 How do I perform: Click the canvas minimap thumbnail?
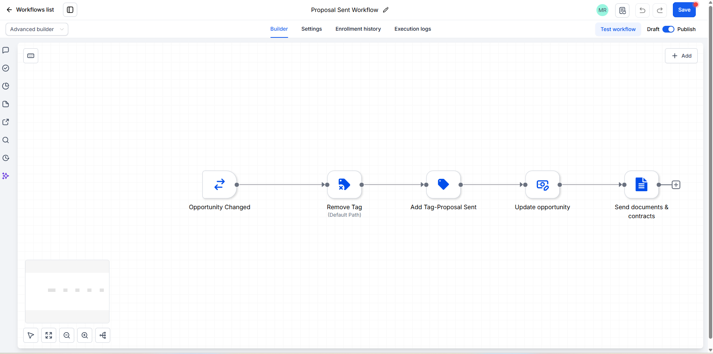pyautogui.click(x=67, y=292)
